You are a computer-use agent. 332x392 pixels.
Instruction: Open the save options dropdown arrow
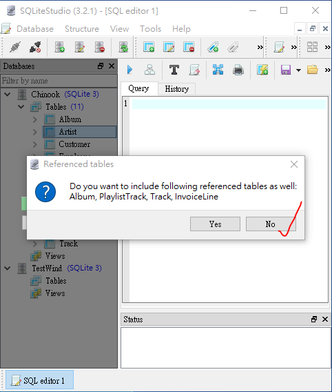298,70
